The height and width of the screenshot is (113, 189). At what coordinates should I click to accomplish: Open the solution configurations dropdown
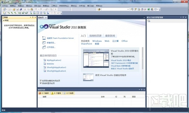[70, 9]
